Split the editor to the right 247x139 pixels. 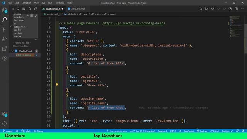[236, 9]
